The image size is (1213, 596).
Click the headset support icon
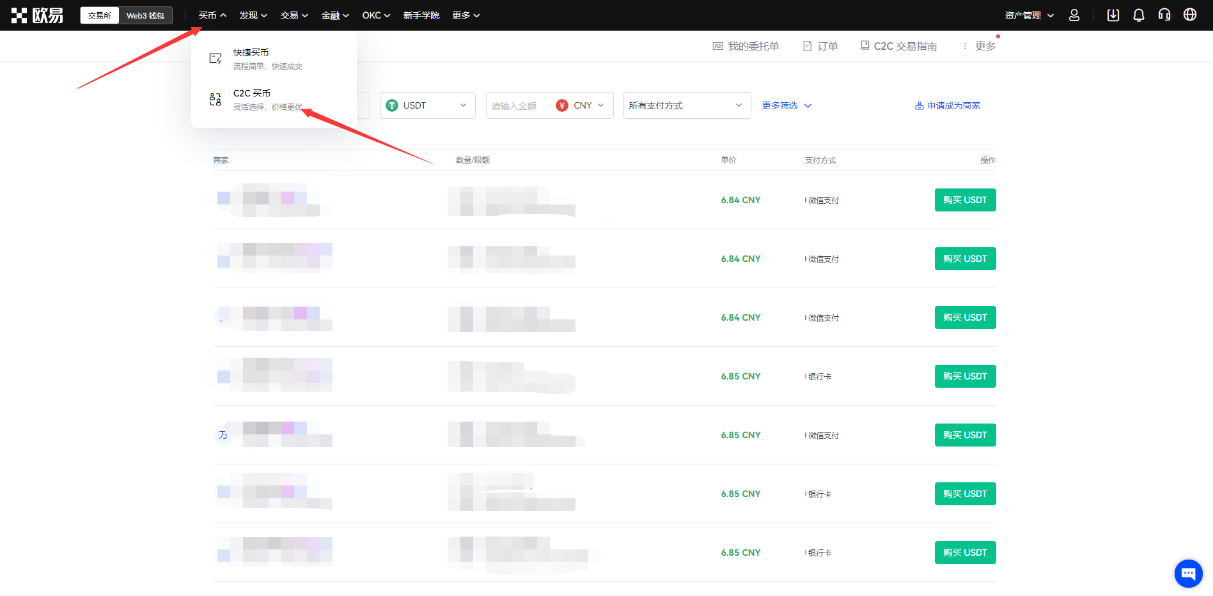(1164, 15)
